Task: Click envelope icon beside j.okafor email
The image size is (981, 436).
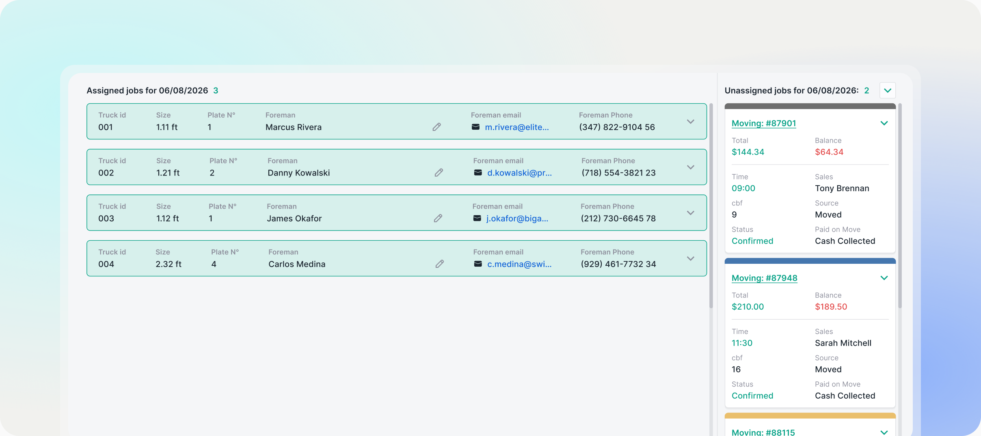Action: pyautogui.click(x=477, y=218)
